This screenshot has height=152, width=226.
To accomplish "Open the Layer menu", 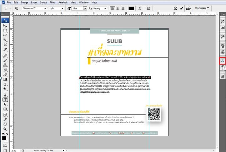I will pos(34,2).
